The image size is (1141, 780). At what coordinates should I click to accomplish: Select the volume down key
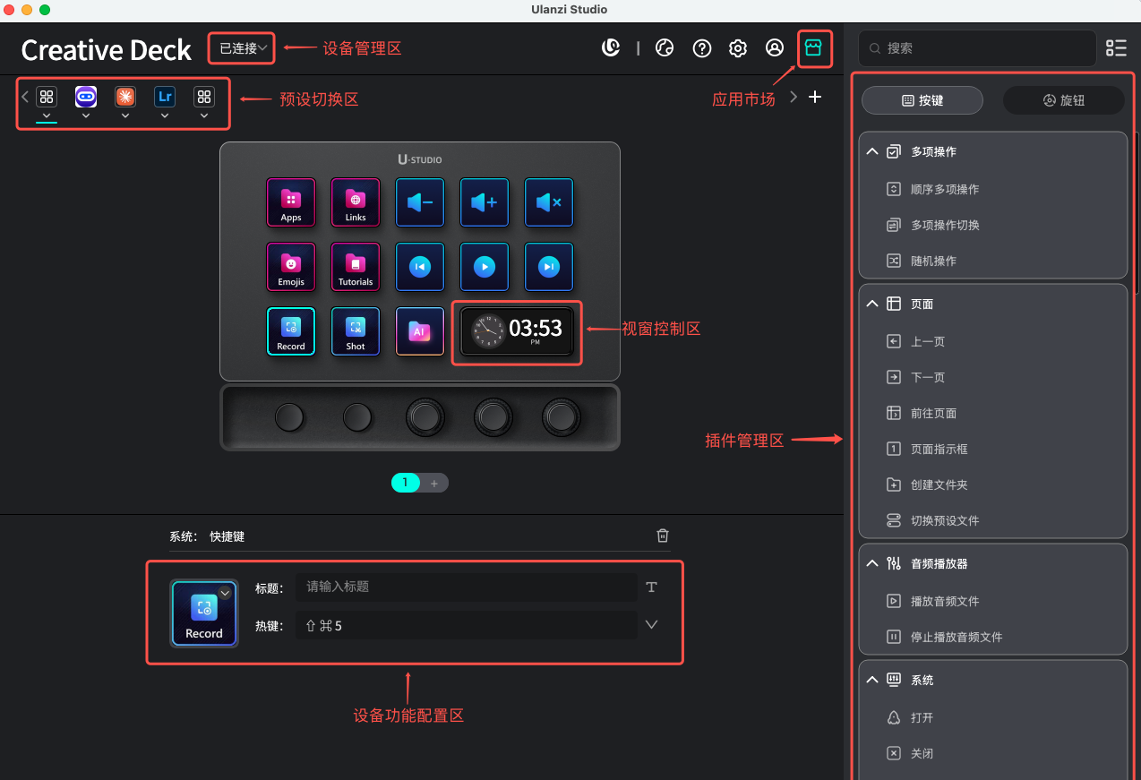420,202
